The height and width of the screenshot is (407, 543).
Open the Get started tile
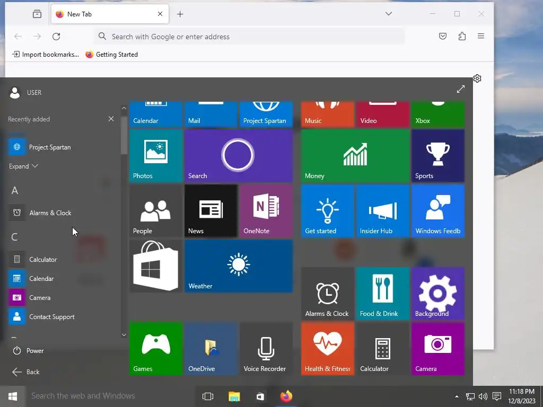tap(328, 211)
